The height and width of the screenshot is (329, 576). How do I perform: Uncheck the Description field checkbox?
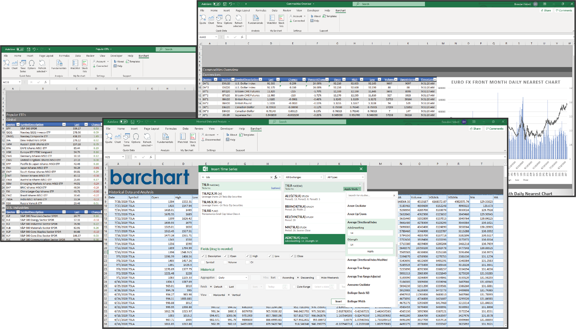(x=203, y=256)
